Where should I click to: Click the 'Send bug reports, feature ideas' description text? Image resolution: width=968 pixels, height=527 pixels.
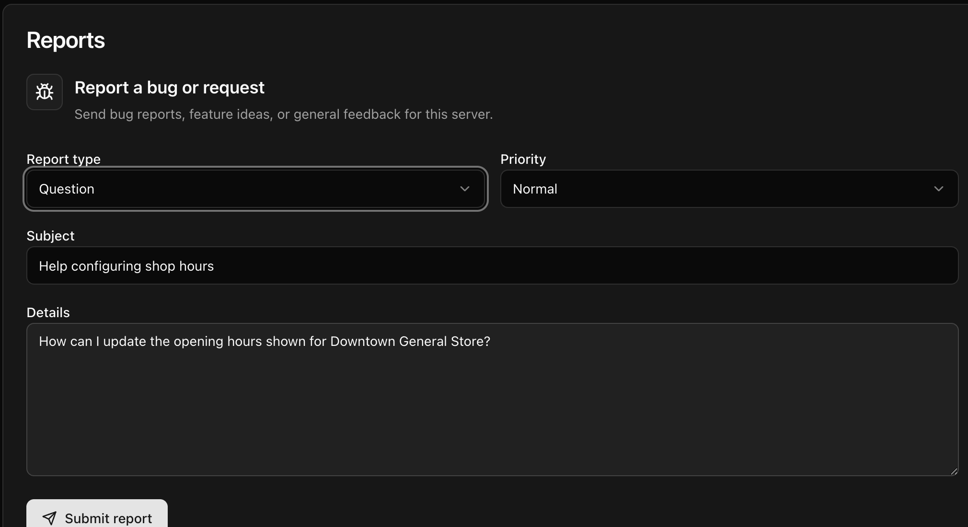[283, 114]
